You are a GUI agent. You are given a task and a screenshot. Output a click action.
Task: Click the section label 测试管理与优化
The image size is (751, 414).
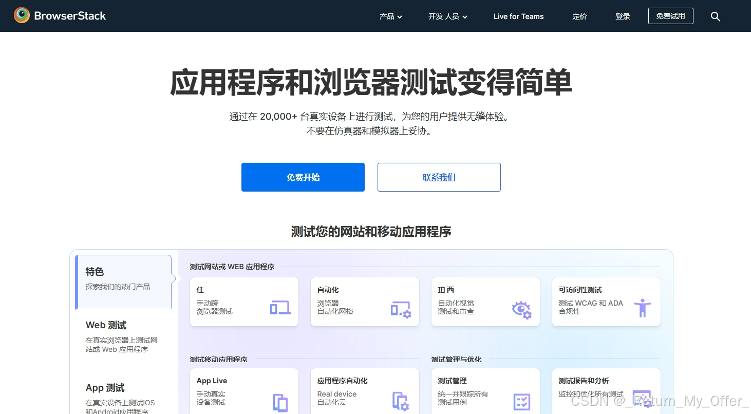coord(457,359)
